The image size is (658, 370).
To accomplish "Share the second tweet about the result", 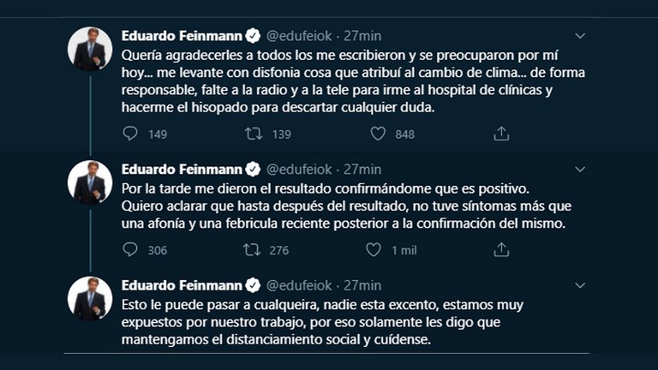I will pyautogui.click(x=502, y=250).
